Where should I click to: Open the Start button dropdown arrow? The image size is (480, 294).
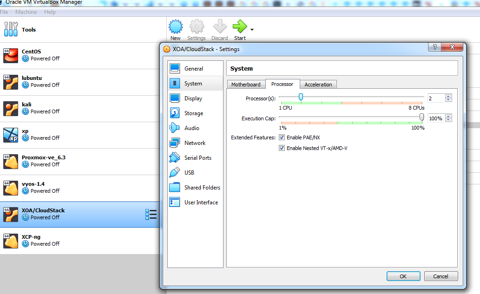pos(252,30)
